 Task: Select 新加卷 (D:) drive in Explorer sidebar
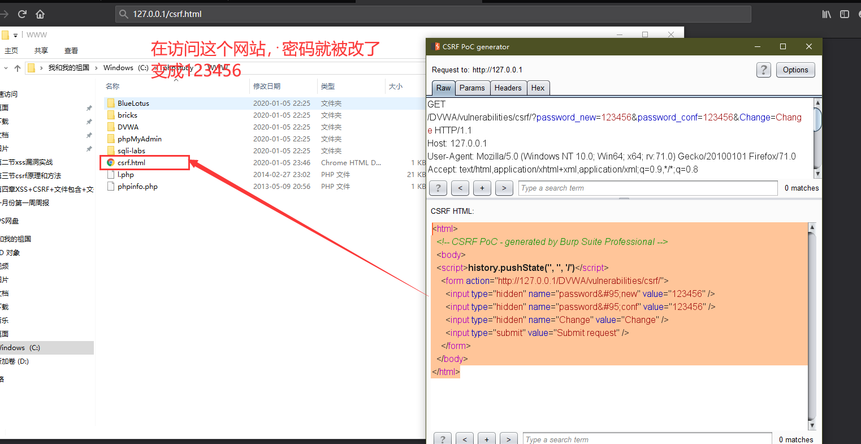(x=15, y=361)
